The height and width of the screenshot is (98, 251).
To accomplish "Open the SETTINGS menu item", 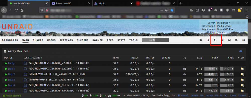I will tap(66, 40).
